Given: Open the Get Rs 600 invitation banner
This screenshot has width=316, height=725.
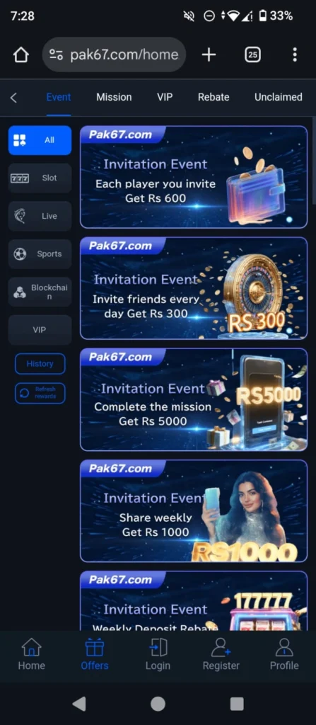Looking at the screenshot, I should (x=194, y=177).
